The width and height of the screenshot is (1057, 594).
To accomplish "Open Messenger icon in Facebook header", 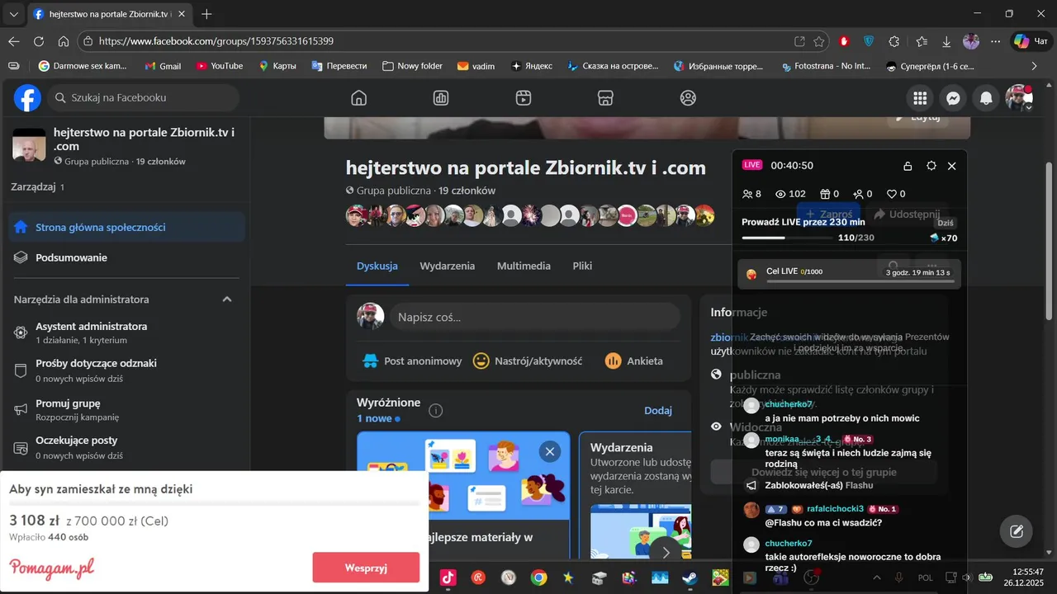I will coord(953,98).
